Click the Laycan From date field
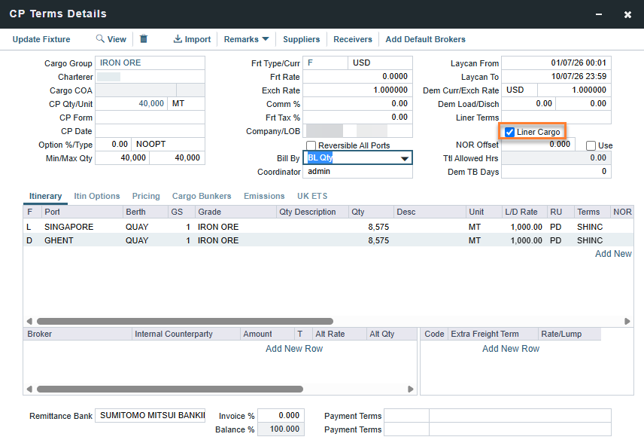Image resolution: width=644 pixels, height=443 pixels. [556, 63]
